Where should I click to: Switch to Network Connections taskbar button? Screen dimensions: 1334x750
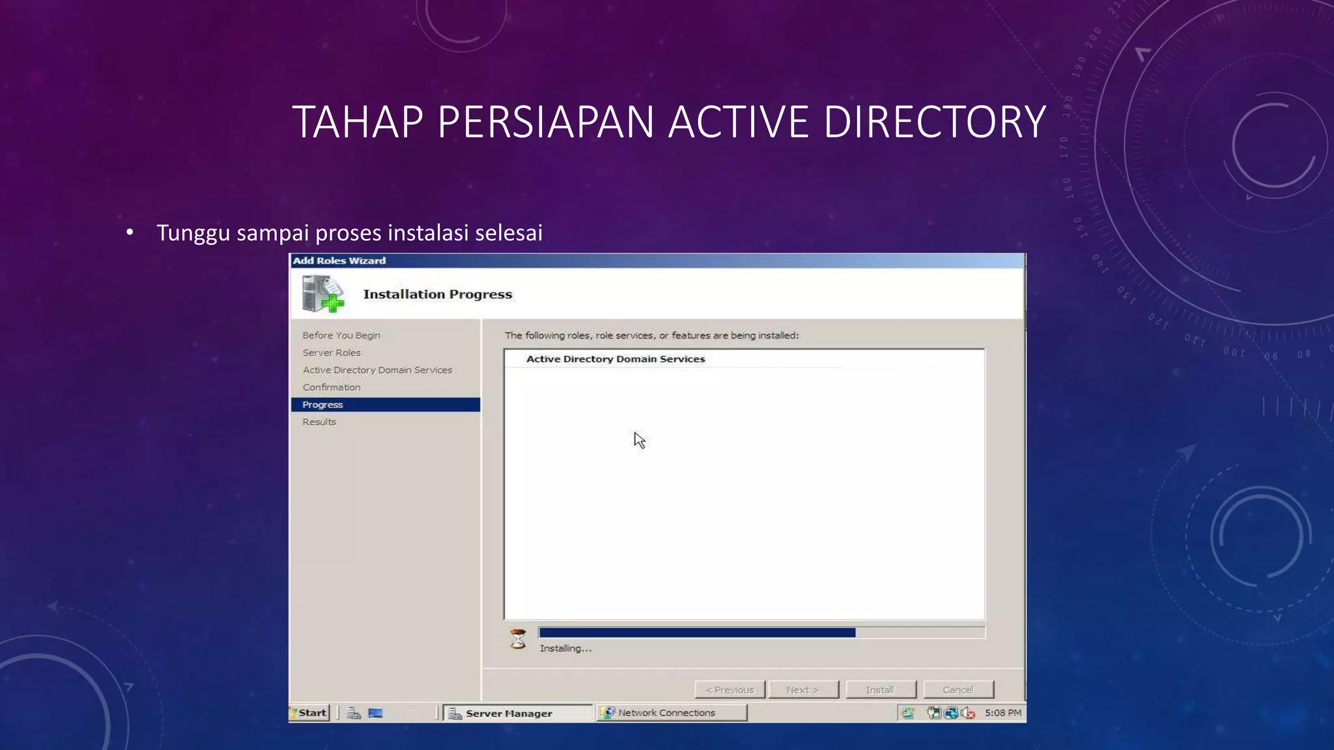672,713
